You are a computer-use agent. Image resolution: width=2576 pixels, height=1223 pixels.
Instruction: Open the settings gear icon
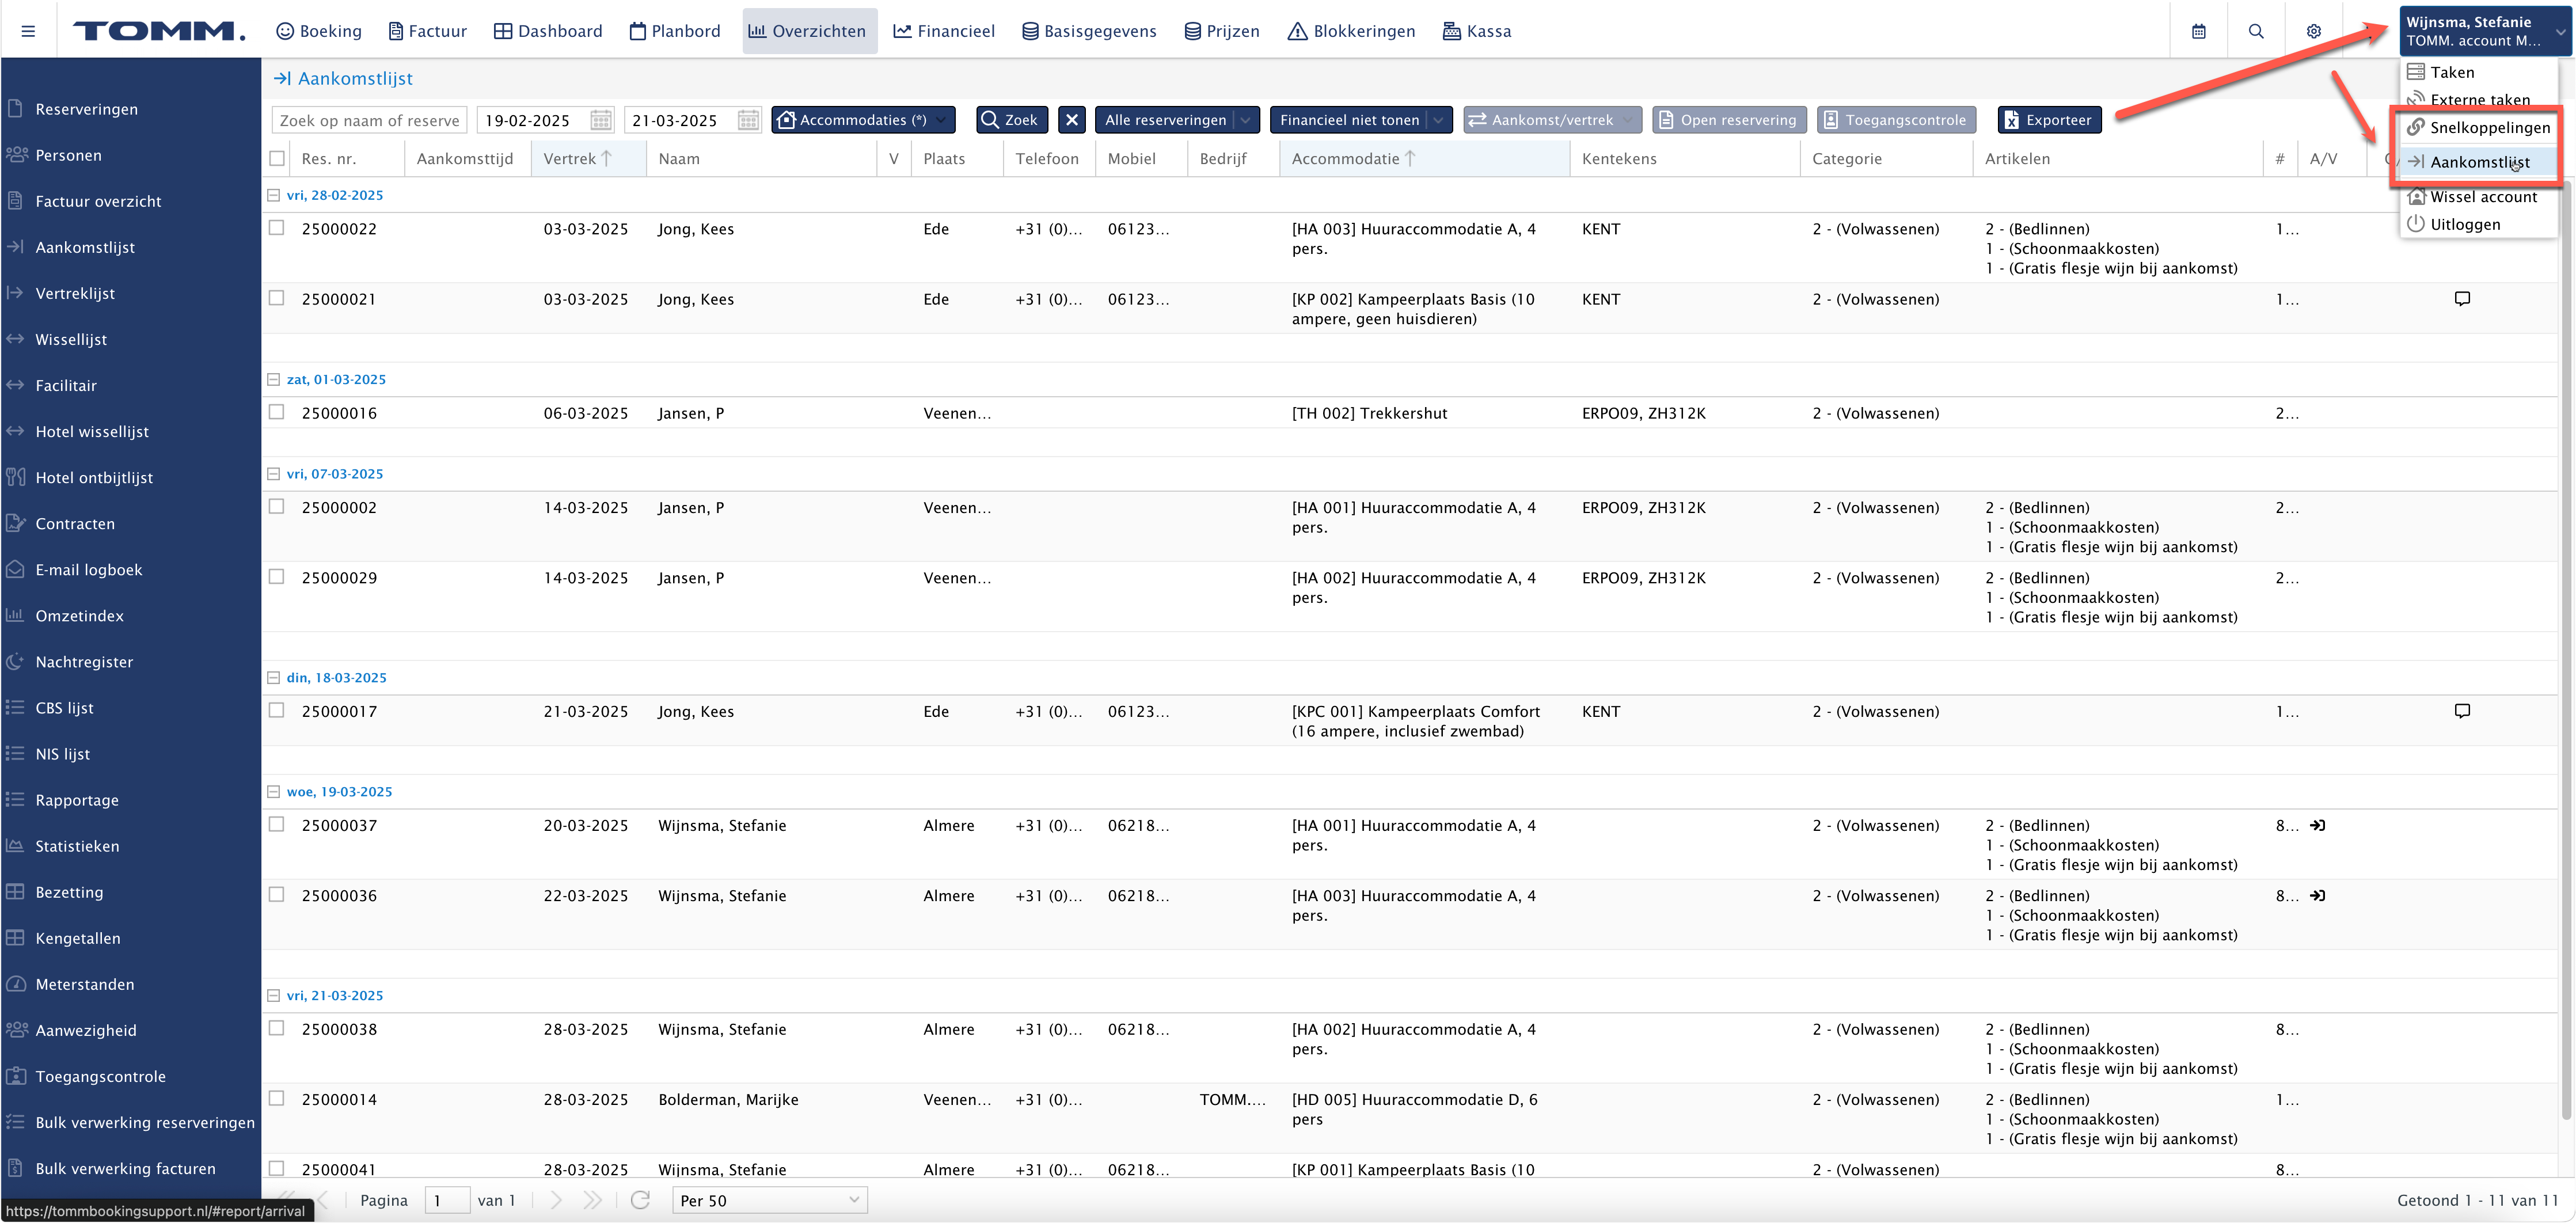pyautogui.click(x=2313, y=31)
